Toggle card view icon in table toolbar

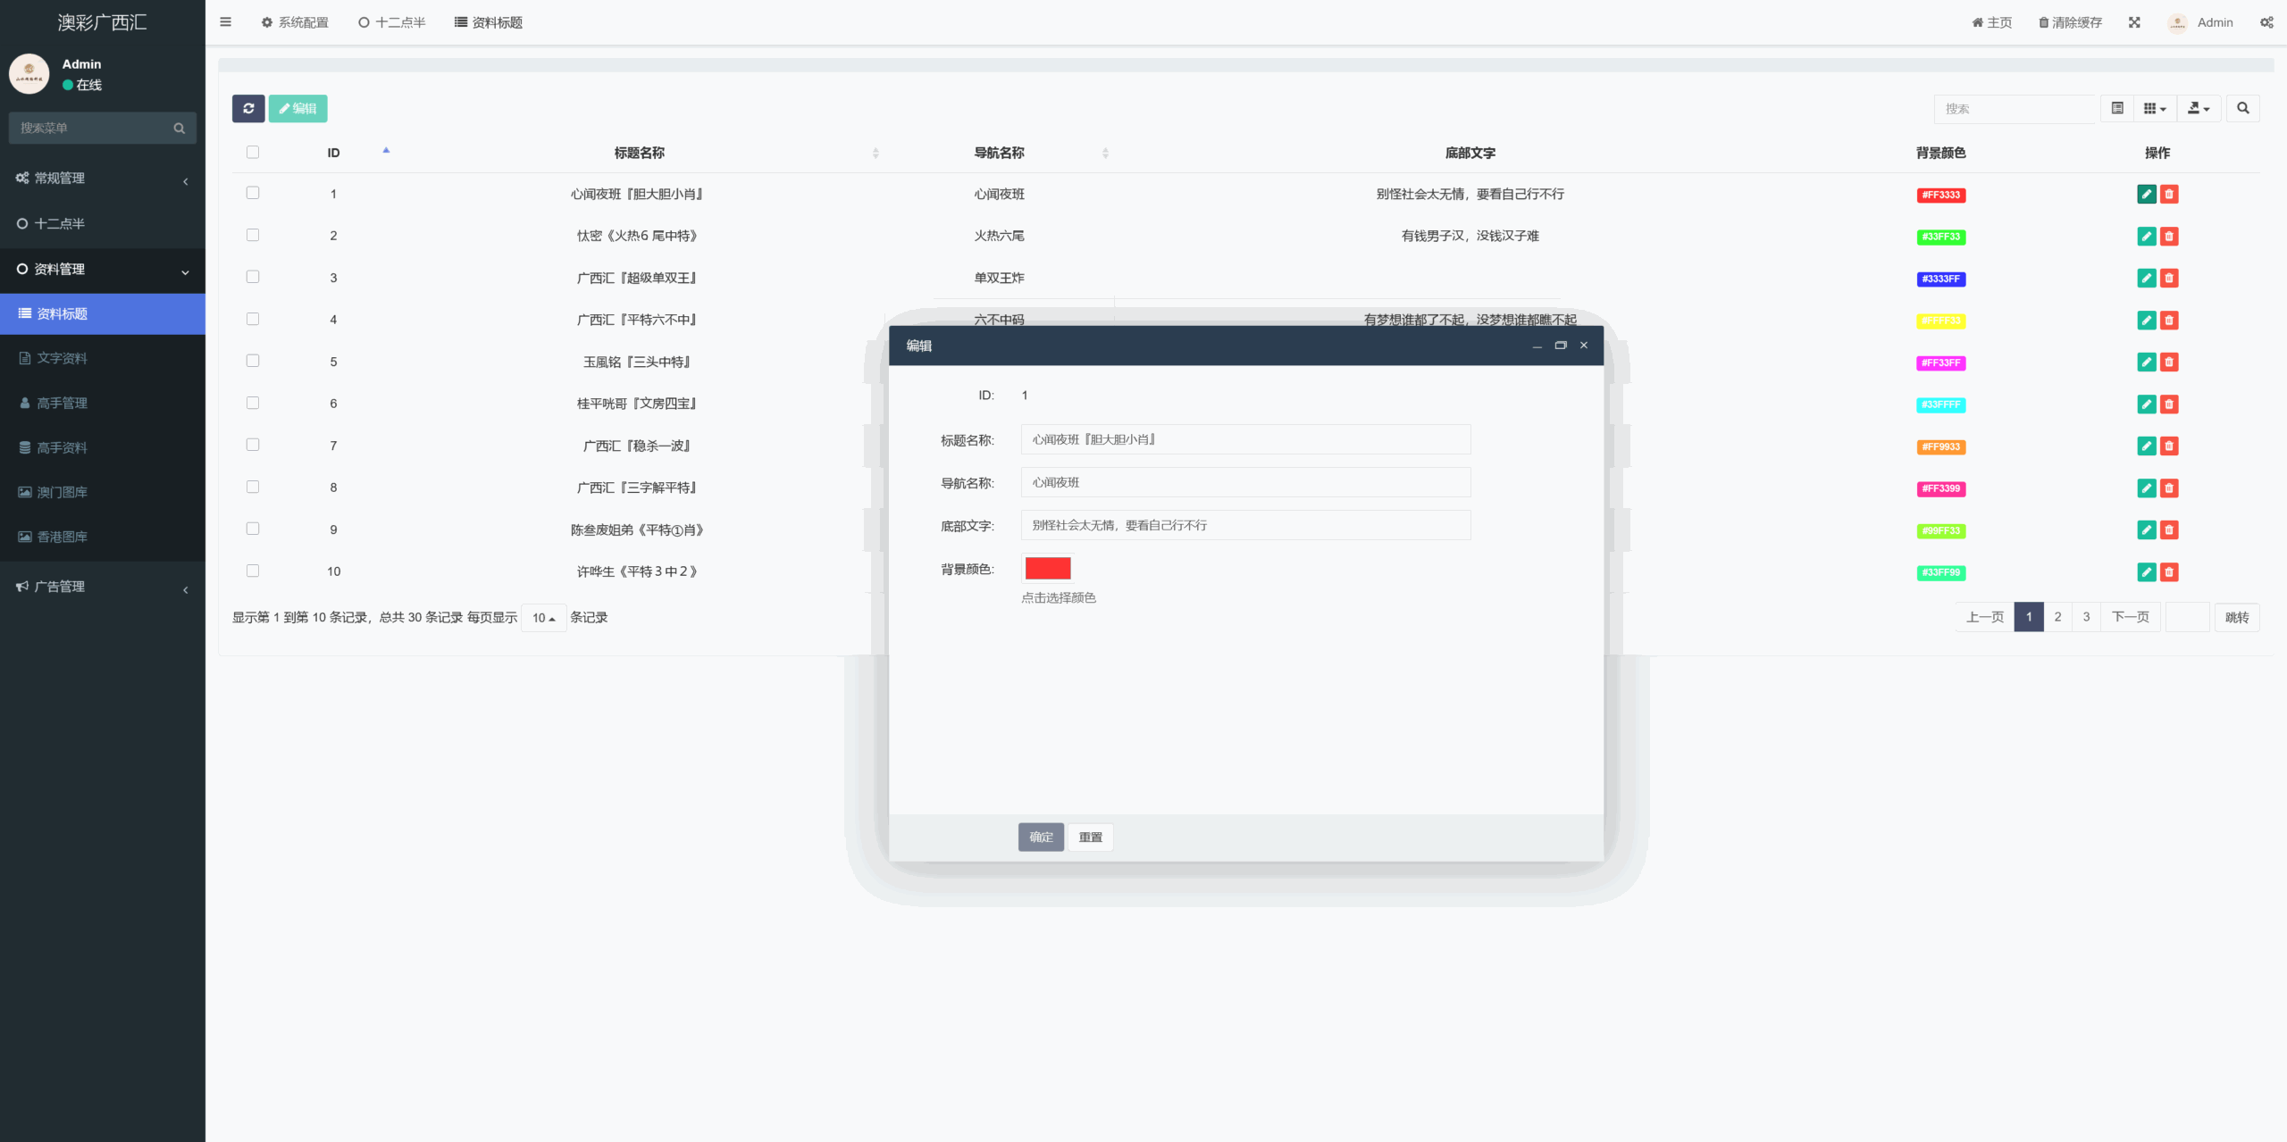(x=2117, y=108)
